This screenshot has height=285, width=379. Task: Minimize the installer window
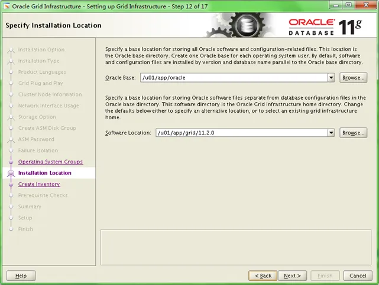[336, 5]
